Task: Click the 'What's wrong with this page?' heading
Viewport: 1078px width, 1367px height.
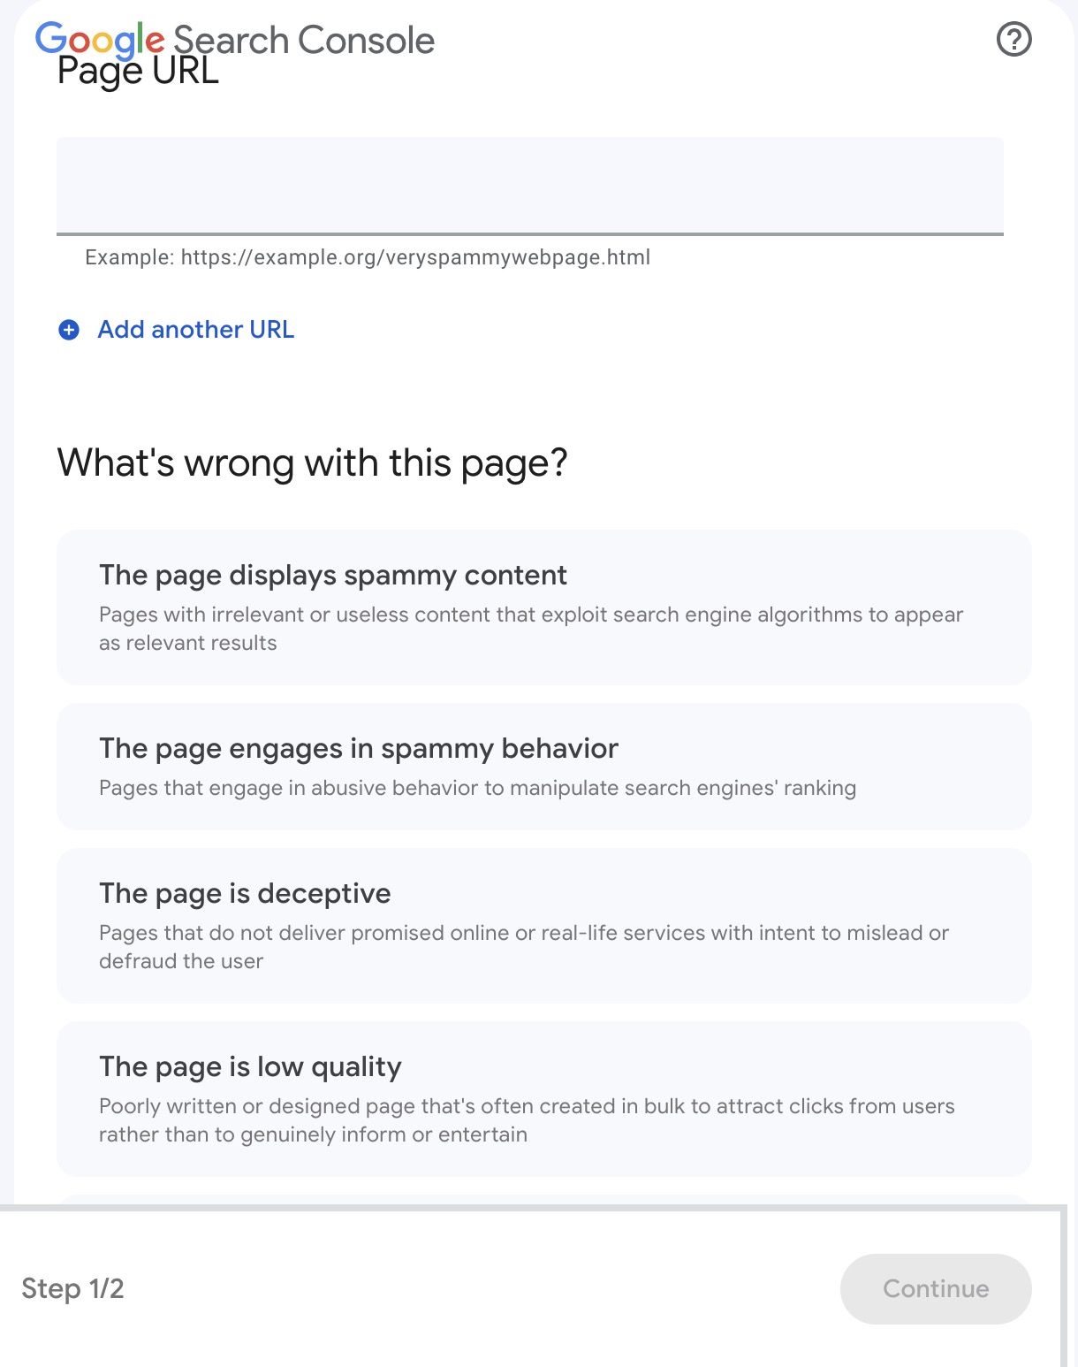Action: click(312, 462)
